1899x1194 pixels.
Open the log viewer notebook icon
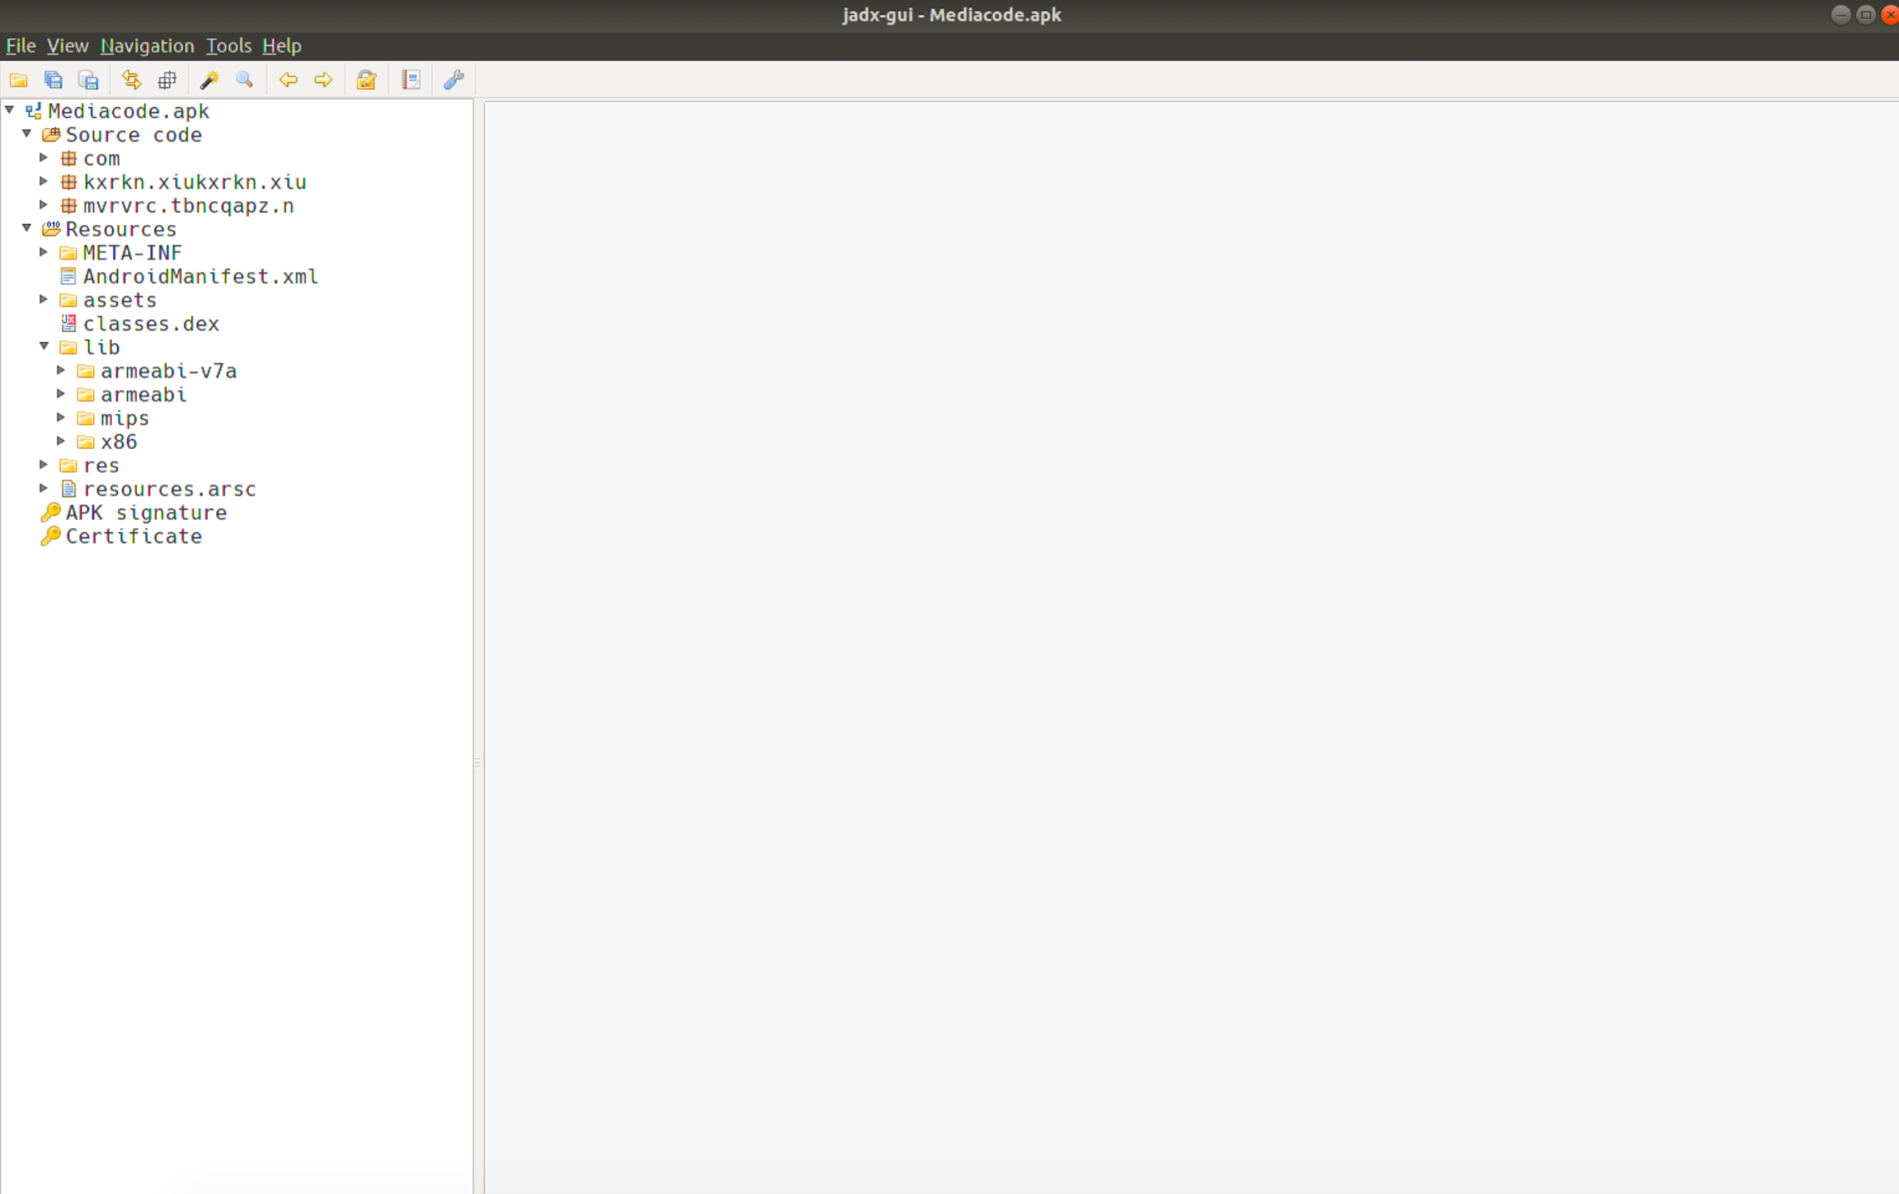(x=410, y=80)
